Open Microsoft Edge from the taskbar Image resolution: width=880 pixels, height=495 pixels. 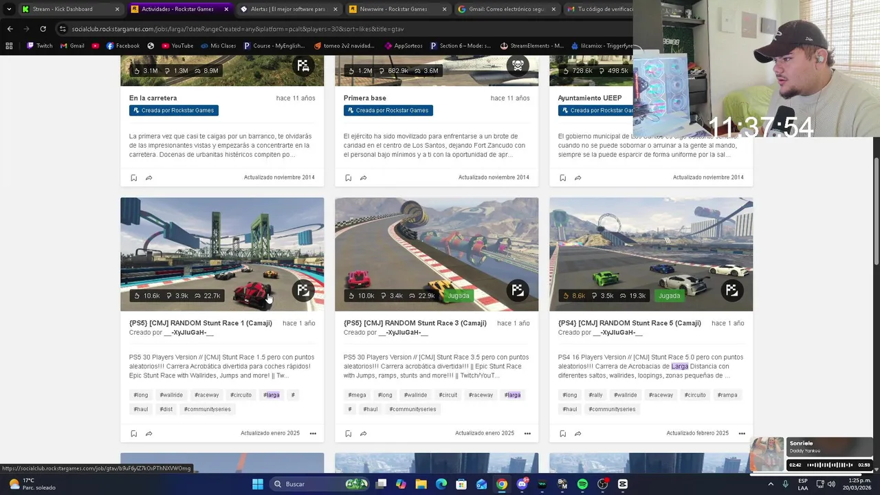[x=441, y=484]
